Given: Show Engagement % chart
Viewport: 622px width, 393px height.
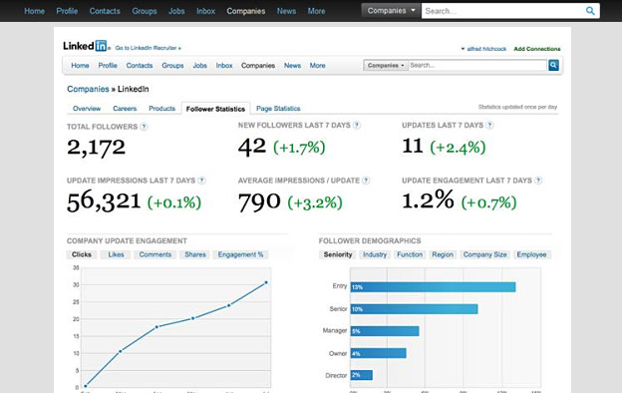Looking at the screenshot, I should (240, 254).
